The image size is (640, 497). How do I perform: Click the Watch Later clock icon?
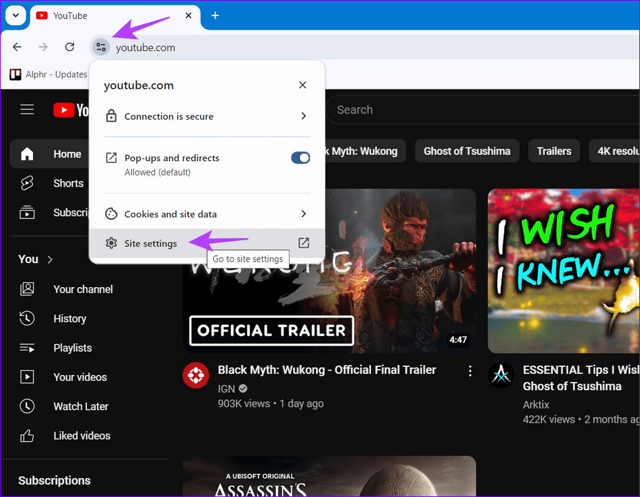click(27, 406)
